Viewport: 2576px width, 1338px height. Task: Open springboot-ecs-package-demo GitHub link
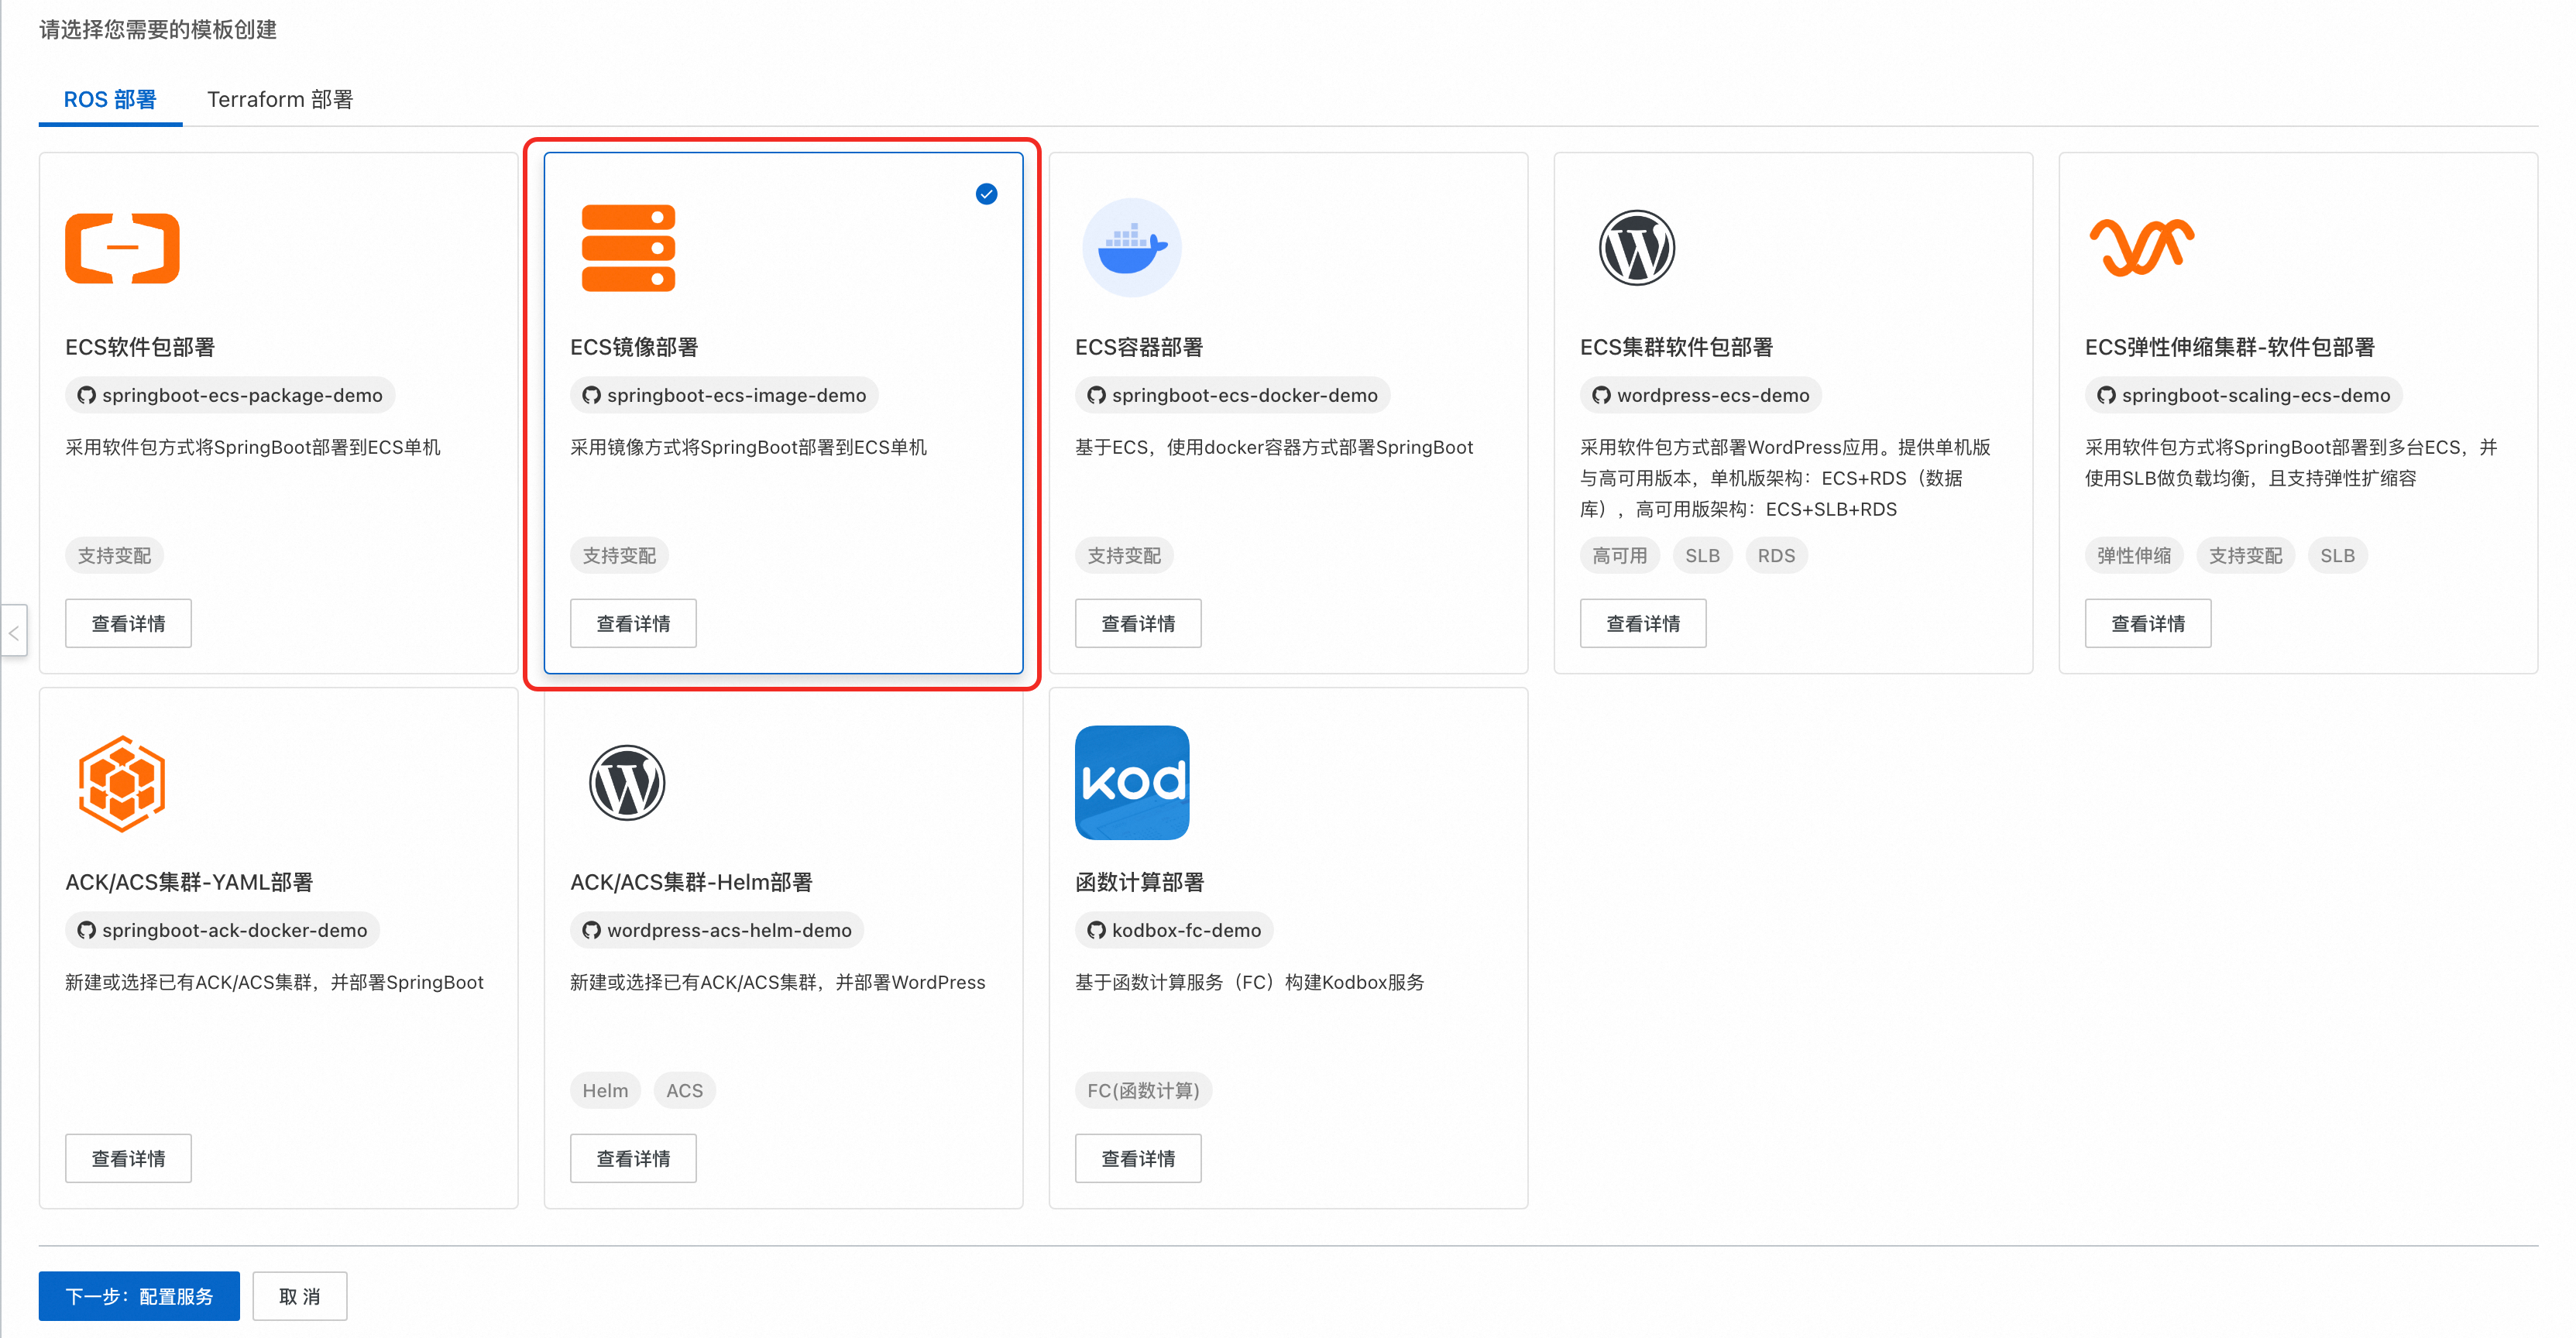241,395
